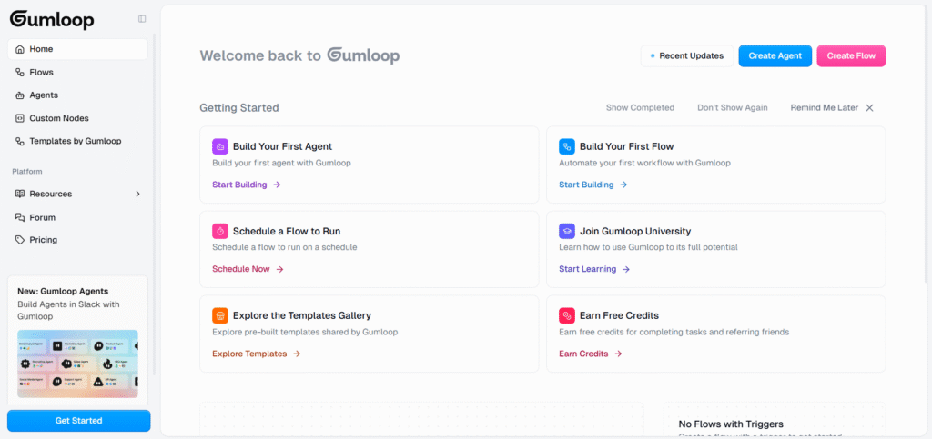Click the arrow next to Start Learning
932x439 pixels.
(x=626, y=269)
